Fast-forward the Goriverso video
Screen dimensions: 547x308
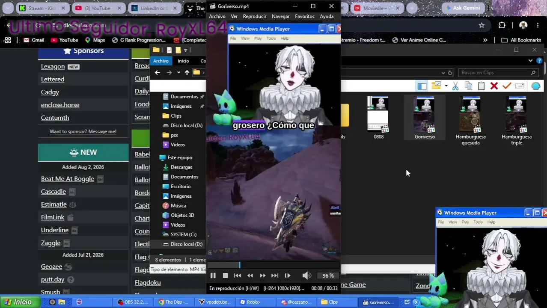coord(262,276)
